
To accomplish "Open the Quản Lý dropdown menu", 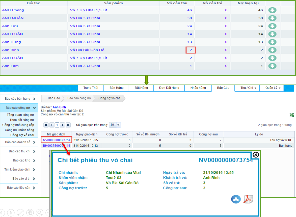I will (x=273, y=88).
